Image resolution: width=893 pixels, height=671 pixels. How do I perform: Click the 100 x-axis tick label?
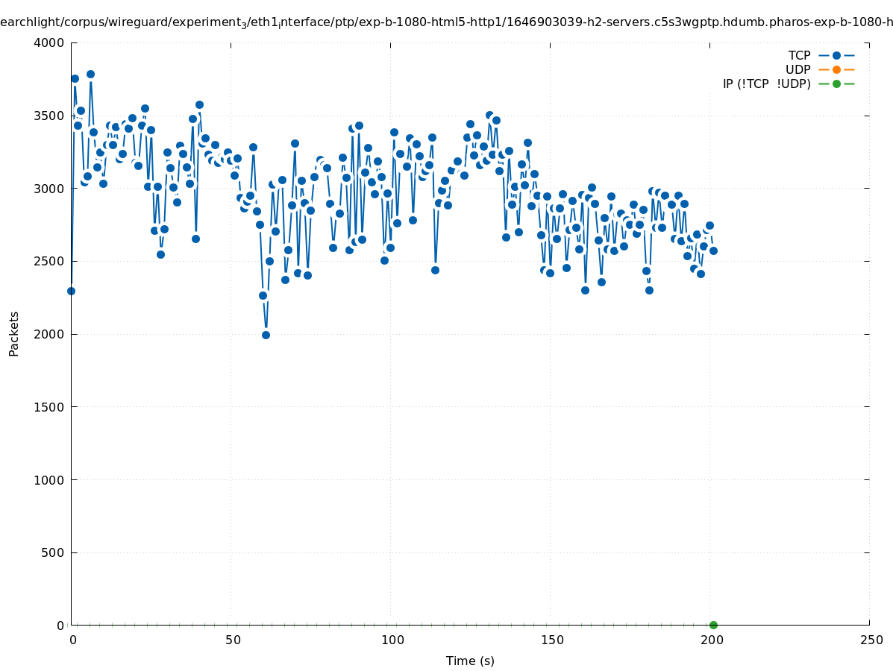pyautogui.click(x=392, y=640)
